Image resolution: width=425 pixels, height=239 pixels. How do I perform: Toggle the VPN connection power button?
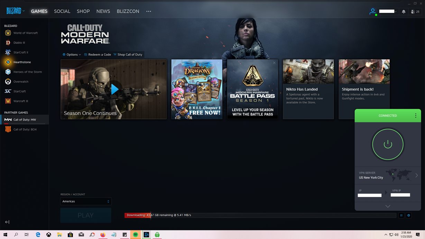pyautogui.click(x=388, y=145)
